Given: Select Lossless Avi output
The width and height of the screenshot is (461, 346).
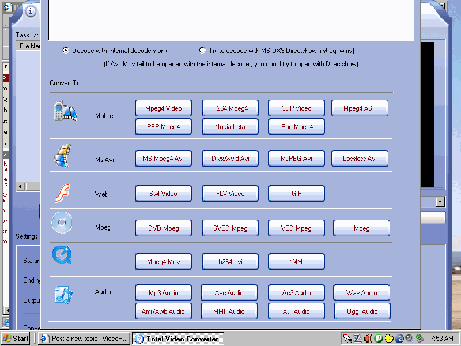Looking at the screenshot, I should pos(360,158).
